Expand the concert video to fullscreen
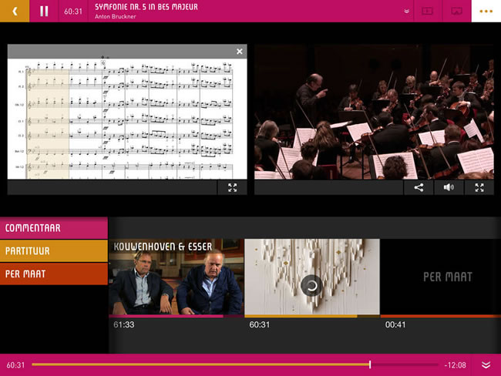The height and width of the screenshot is (376, 501). 479,187
